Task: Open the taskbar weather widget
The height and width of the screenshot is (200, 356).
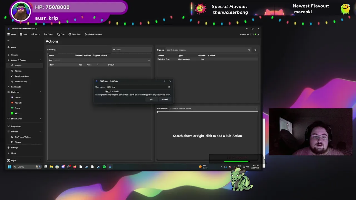Action: (x=203, y=167)
